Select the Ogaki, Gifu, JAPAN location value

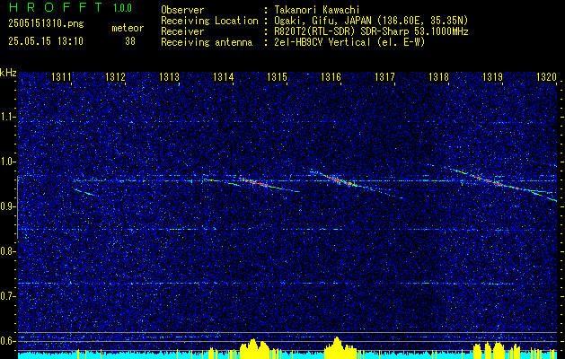(x=371, y=21)
